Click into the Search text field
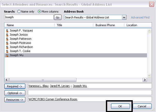Viewport: 156px width, 112px height. tap(29, 17)
